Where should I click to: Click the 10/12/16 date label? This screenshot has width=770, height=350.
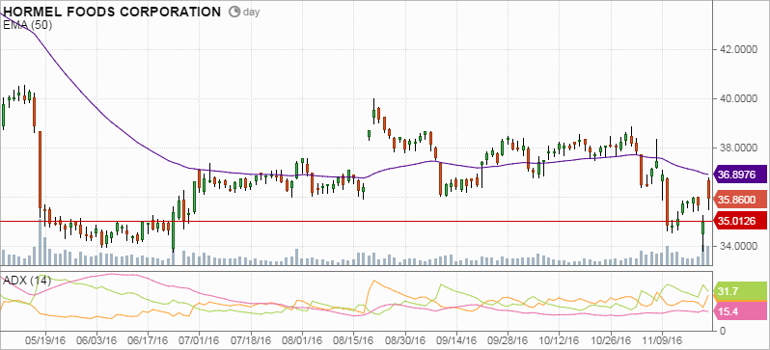(x=559, y=340)
